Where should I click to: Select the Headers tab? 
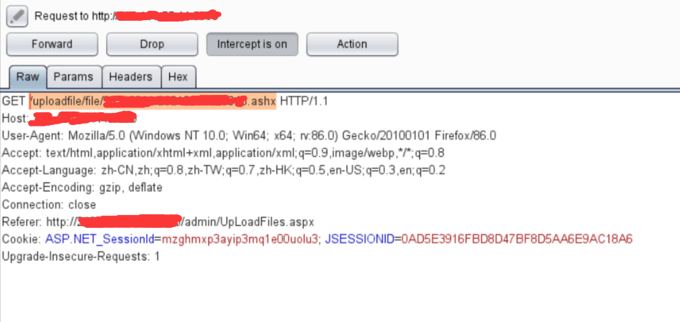pos(130,77)
